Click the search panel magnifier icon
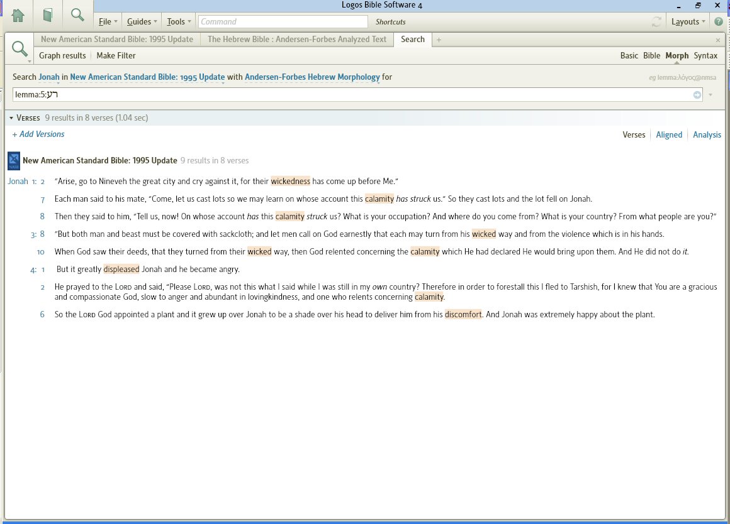Viewport: 730px width, 524px height. tap(19, 48)
